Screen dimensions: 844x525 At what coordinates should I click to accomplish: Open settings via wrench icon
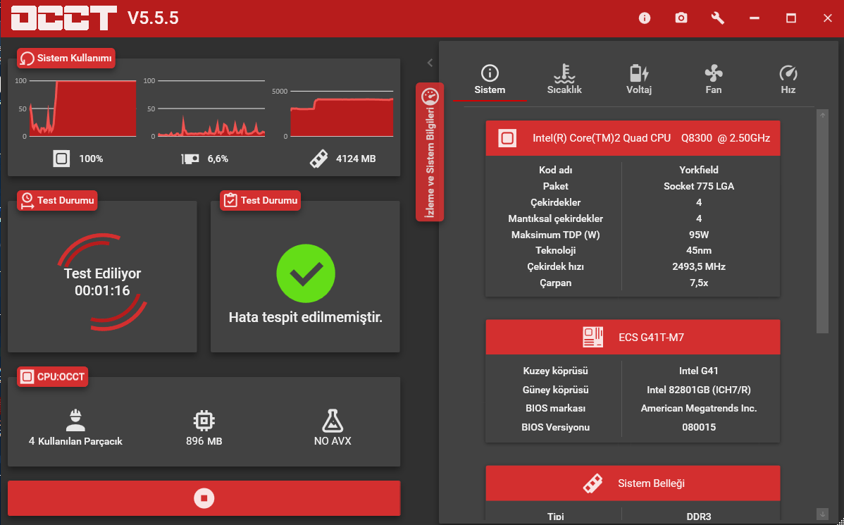717,18
